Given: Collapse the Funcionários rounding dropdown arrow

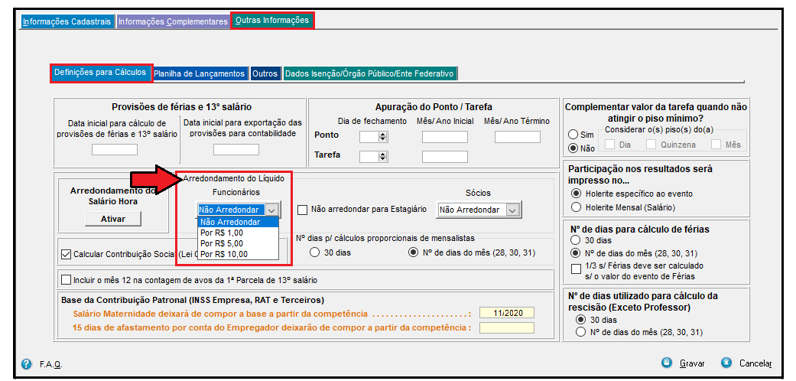Looking at the screenshot, I should point(272,210).
